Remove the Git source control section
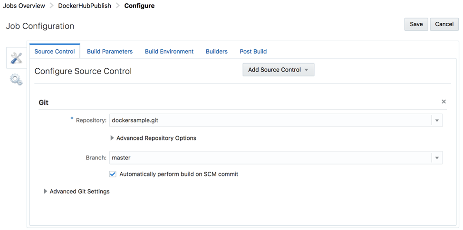 click(x=444, y=101)
